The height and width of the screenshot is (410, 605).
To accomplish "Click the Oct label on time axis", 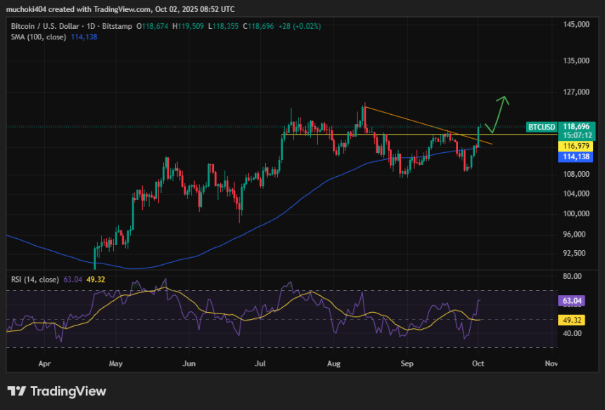I will 478,364.
